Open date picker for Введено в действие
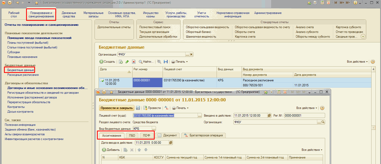This screenshot has width=381, height=164. [x=269, y=115]
